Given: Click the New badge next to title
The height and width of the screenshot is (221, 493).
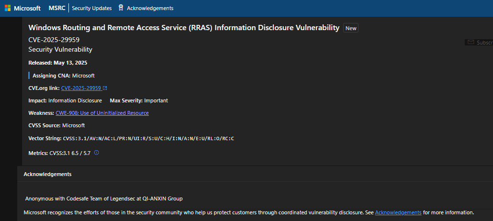Looking at the screenshot, I should point(351,28).
